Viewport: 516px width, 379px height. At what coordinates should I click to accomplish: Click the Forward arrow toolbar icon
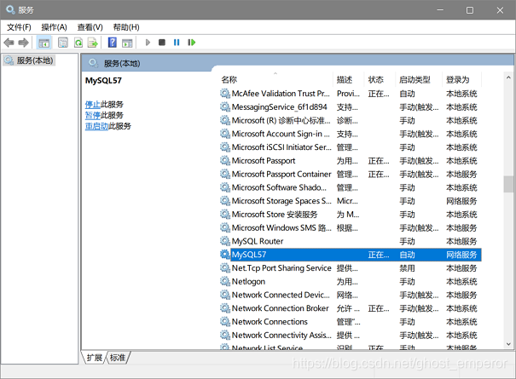tap(23, 43)
